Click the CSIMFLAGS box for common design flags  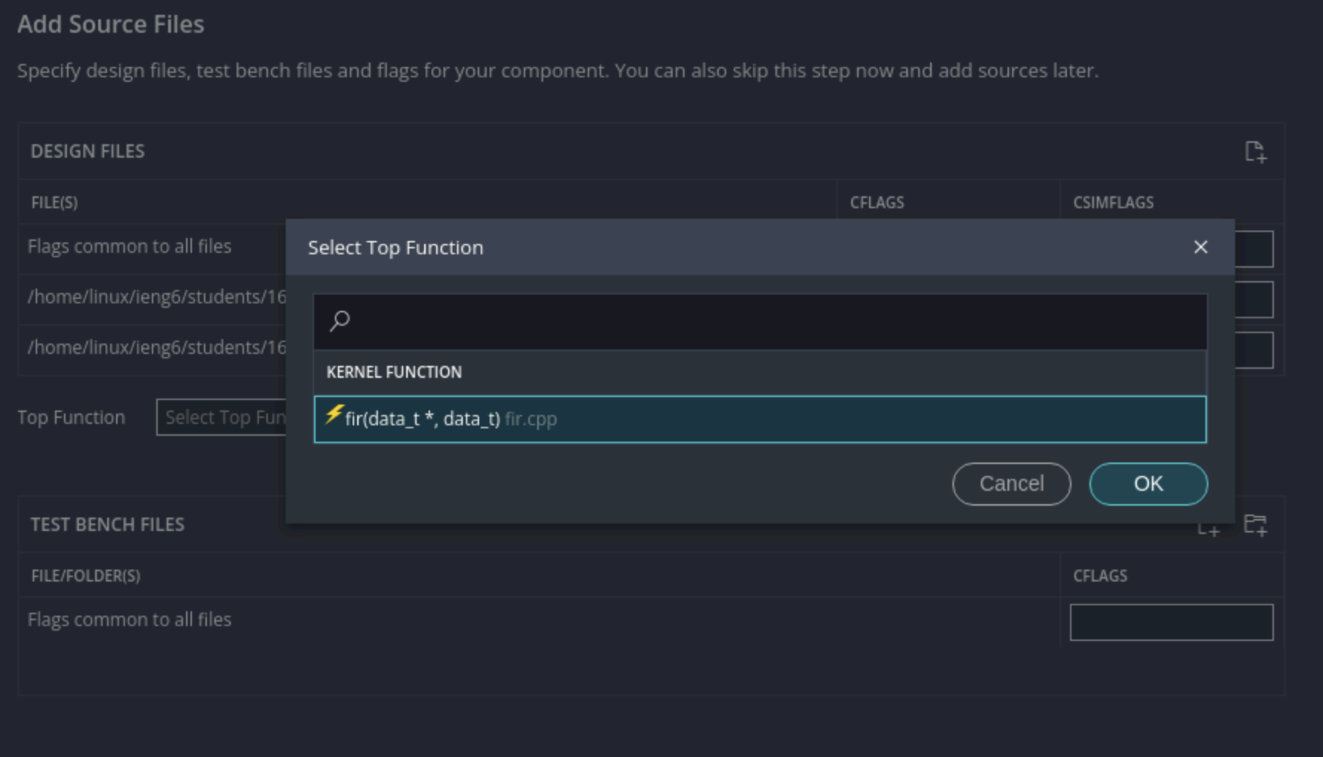(x=1254, y=248)
